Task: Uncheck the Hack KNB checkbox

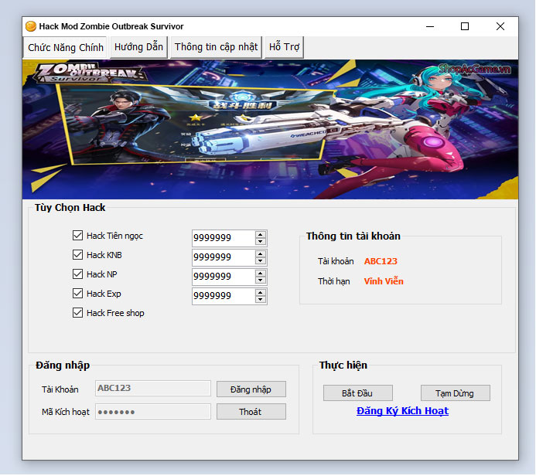Action: 77,255
